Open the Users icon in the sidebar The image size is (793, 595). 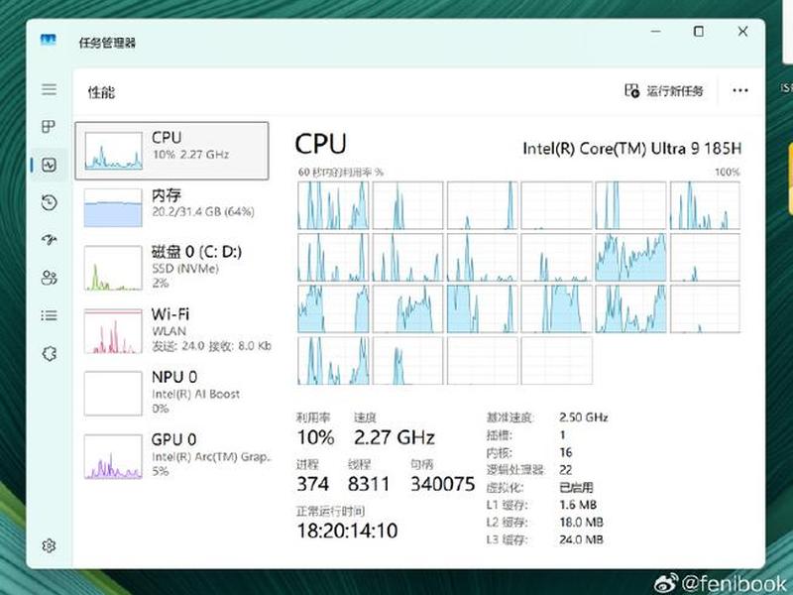49,278
